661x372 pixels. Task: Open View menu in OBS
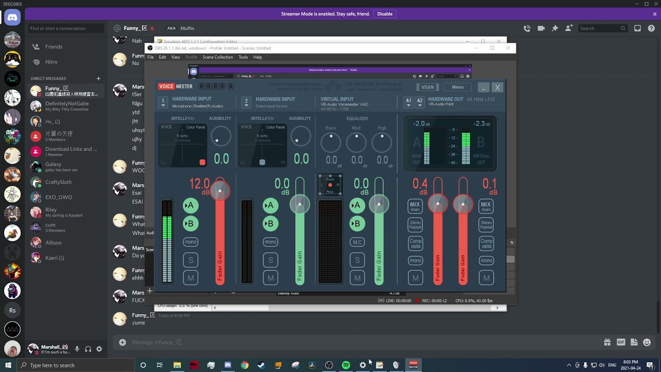click(176, 57)
